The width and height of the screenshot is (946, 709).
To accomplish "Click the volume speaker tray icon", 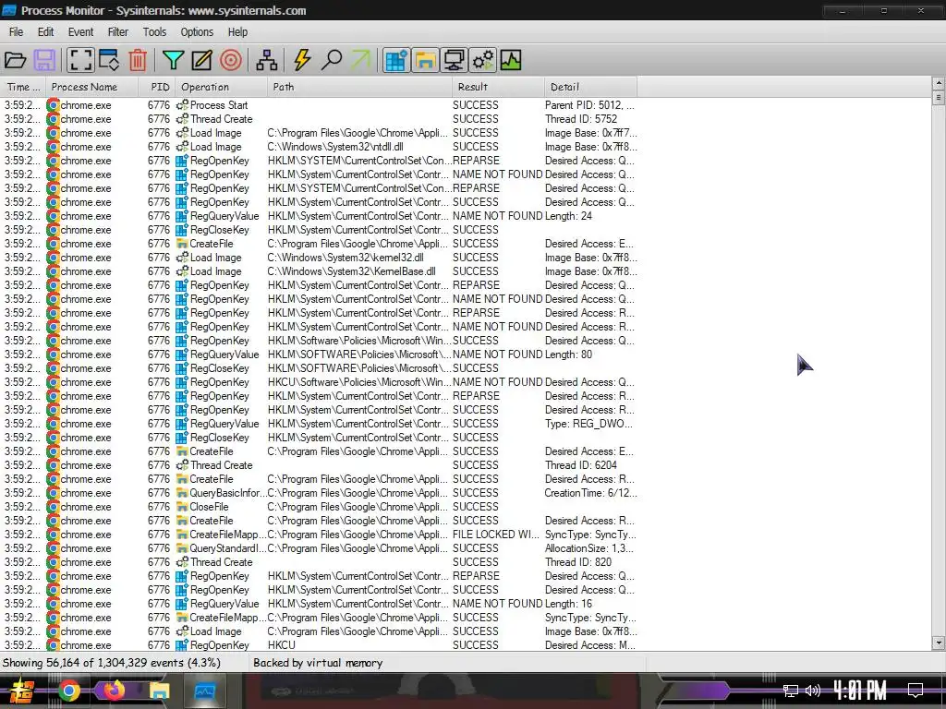I will (x=813, y=691).
